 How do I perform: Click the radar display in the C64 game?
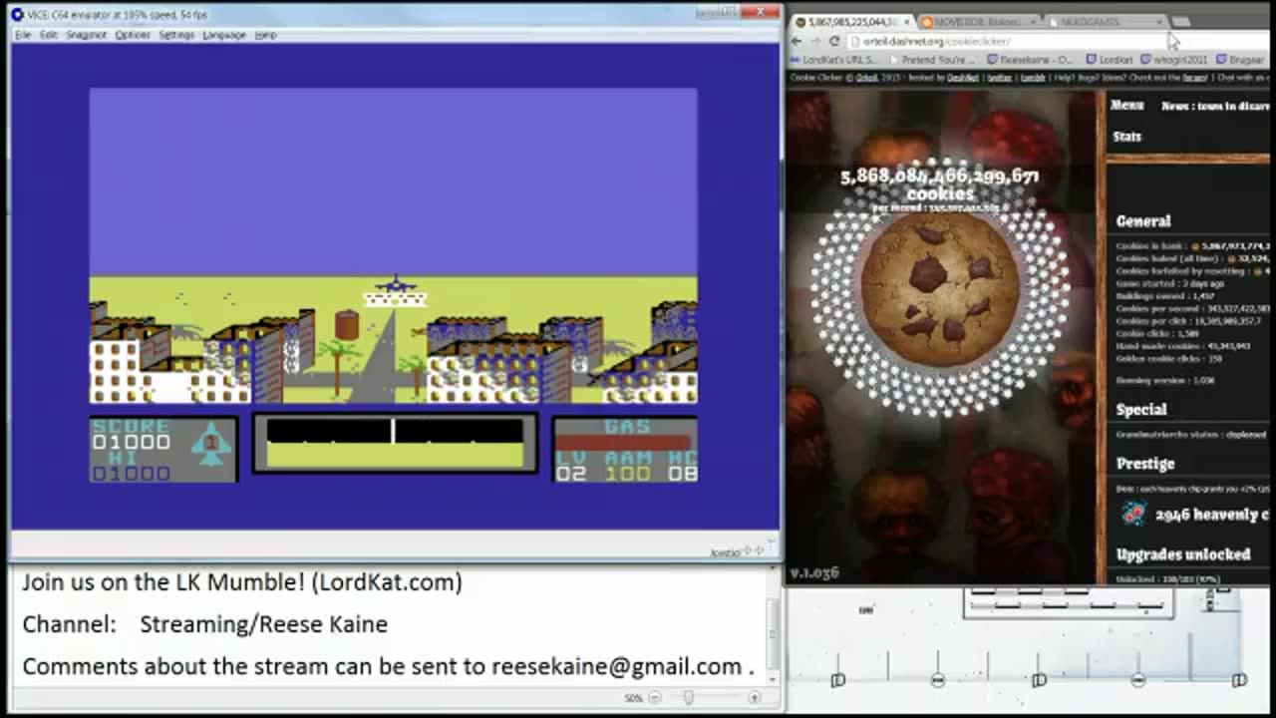[x=395, y=443]
